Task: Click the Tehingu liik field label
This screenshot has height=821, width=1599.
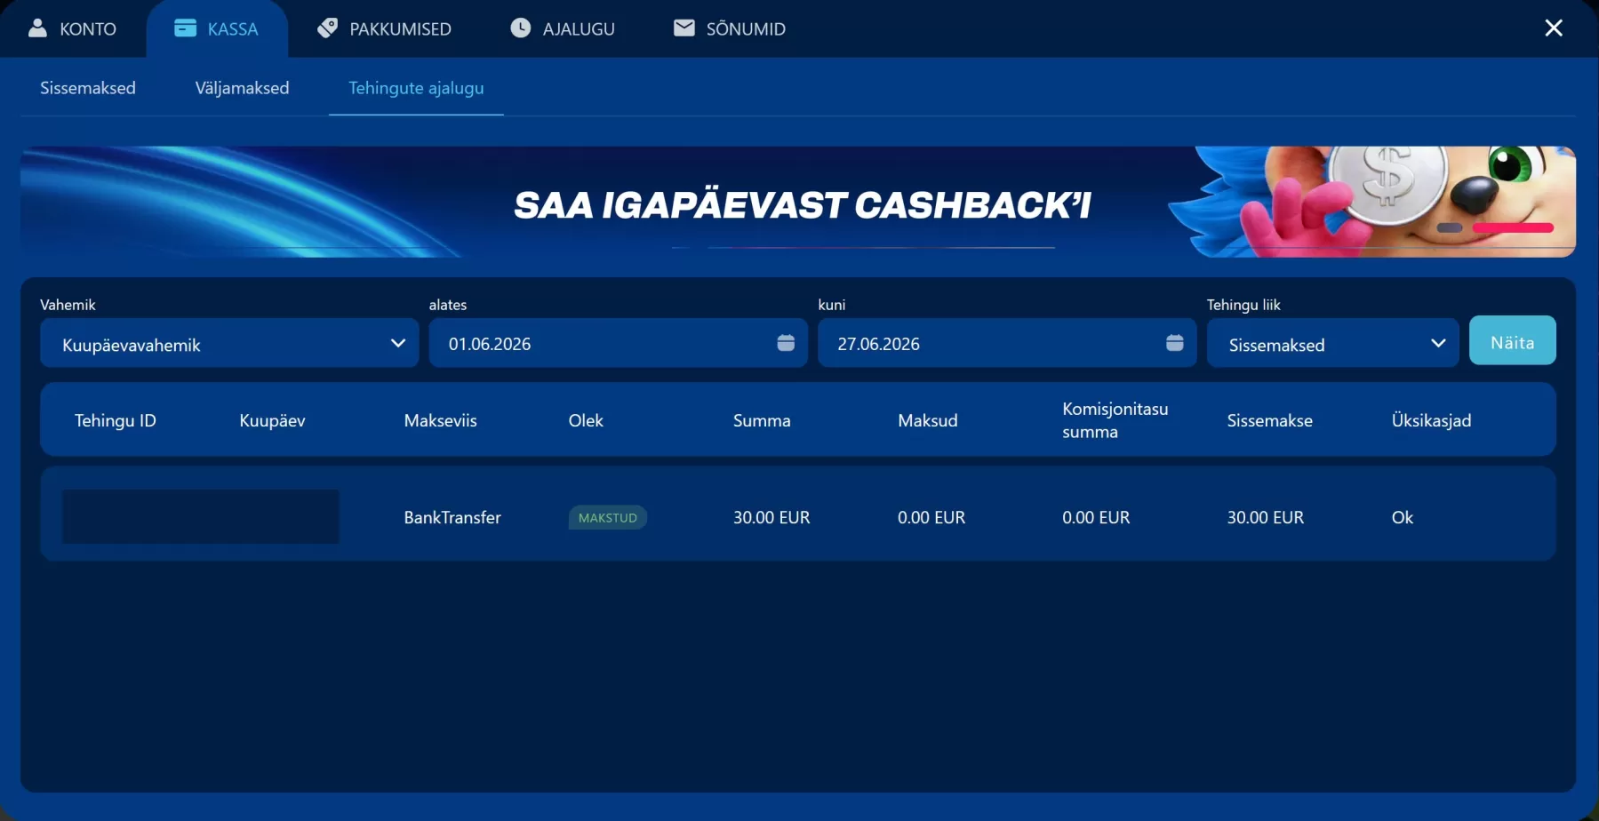Action: click(x=1243, y=305)
